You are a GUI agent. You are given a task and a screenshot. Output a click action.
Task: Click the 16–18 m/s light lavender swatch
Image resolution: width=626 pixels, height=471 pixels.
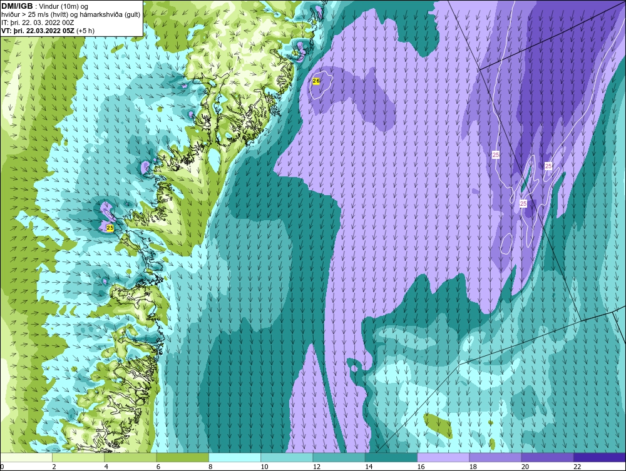443,457
